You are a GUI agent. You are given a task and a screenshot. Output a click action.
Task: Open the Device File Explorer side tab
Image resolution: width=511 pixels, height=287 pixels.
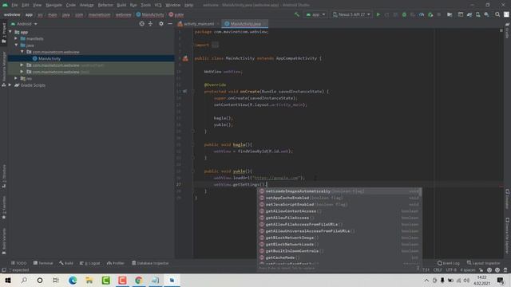click(x=507, y=235)
